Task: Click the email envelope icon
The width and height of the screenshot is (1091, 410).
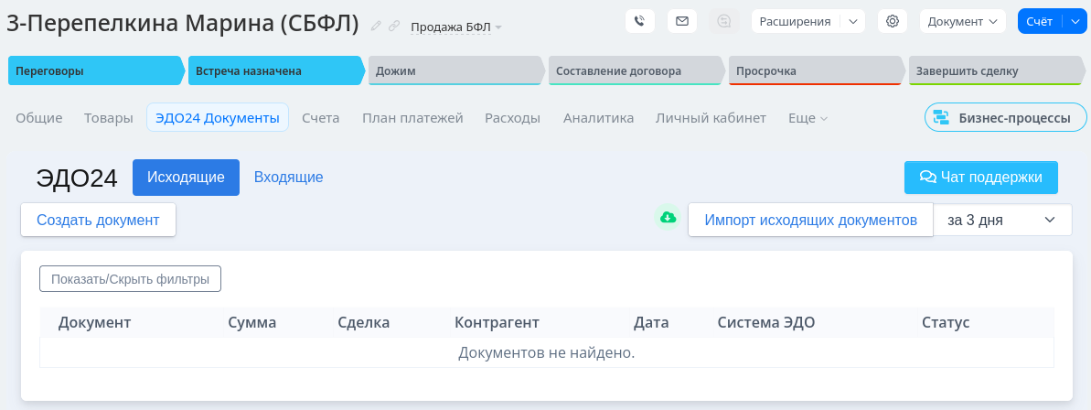Action: [682, 21]
